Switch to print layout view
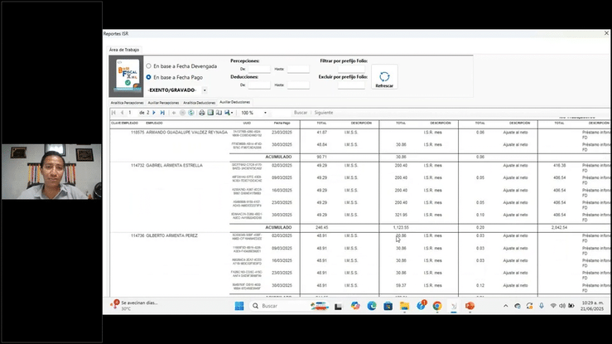This screenshot has height=344, width=612. pos(210,113)
